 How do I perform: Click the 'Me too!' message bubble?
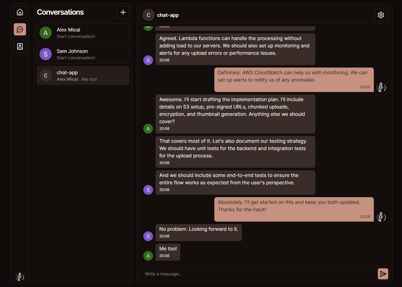(x=168, y=252)
